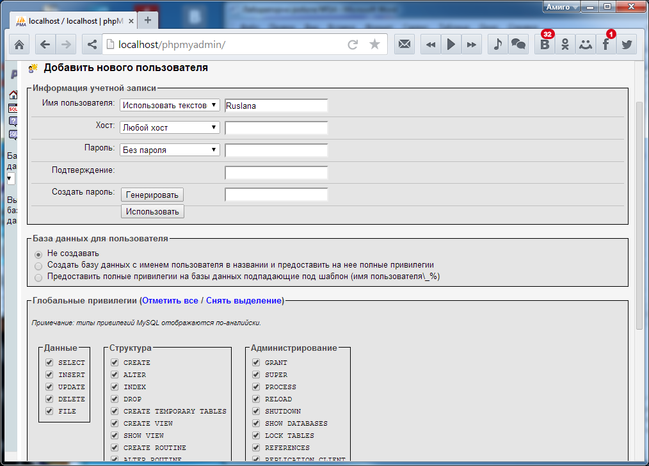Open mail via envelope icon
The image size is (649, 466).
pyautogui.click(x=405, y=45)
